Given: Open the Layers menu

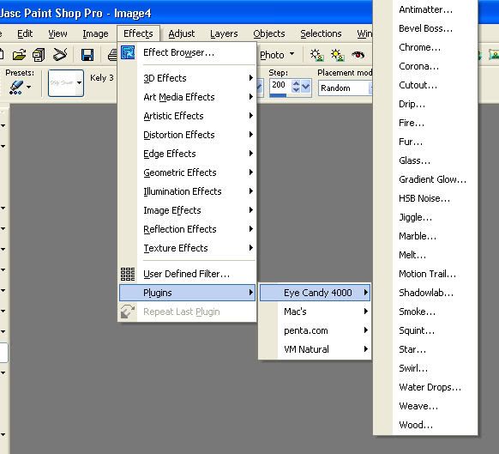Looking at the screenshot, I should click(x=224, y=33).
